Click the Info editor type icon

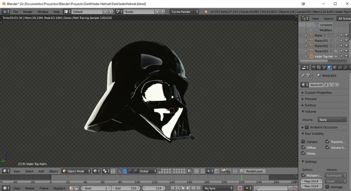[6, 12]
